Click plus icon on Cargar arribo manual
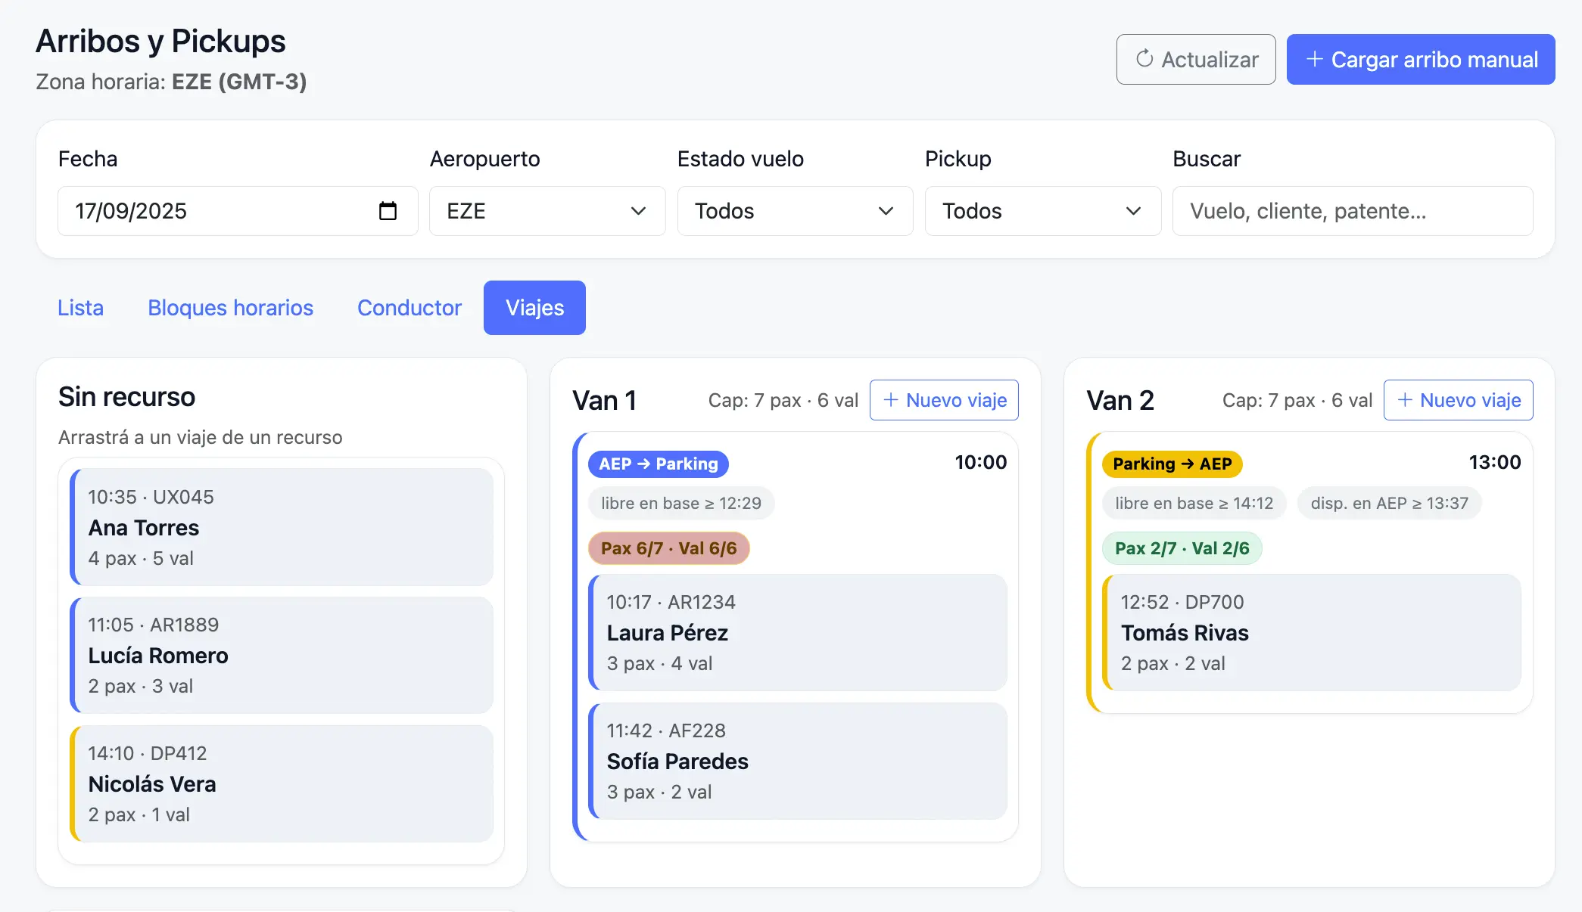This screenshot has width=1582, height=912. pos(1315,59)
